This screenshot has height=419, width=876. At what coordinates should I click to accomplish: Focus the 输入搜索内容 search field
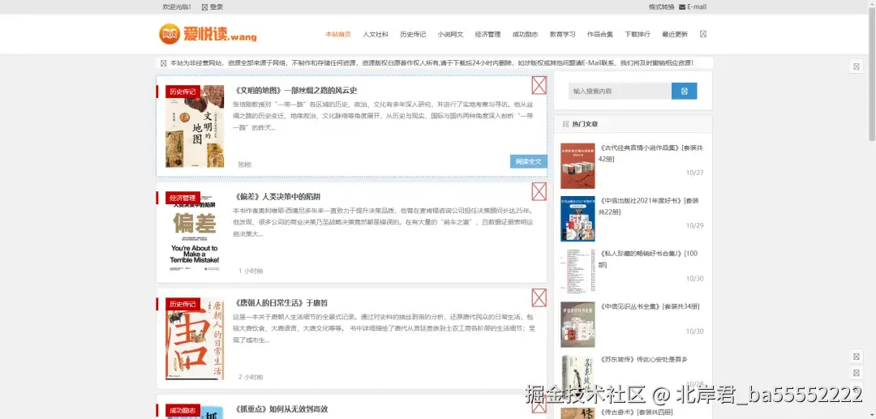tap(620, 91)
